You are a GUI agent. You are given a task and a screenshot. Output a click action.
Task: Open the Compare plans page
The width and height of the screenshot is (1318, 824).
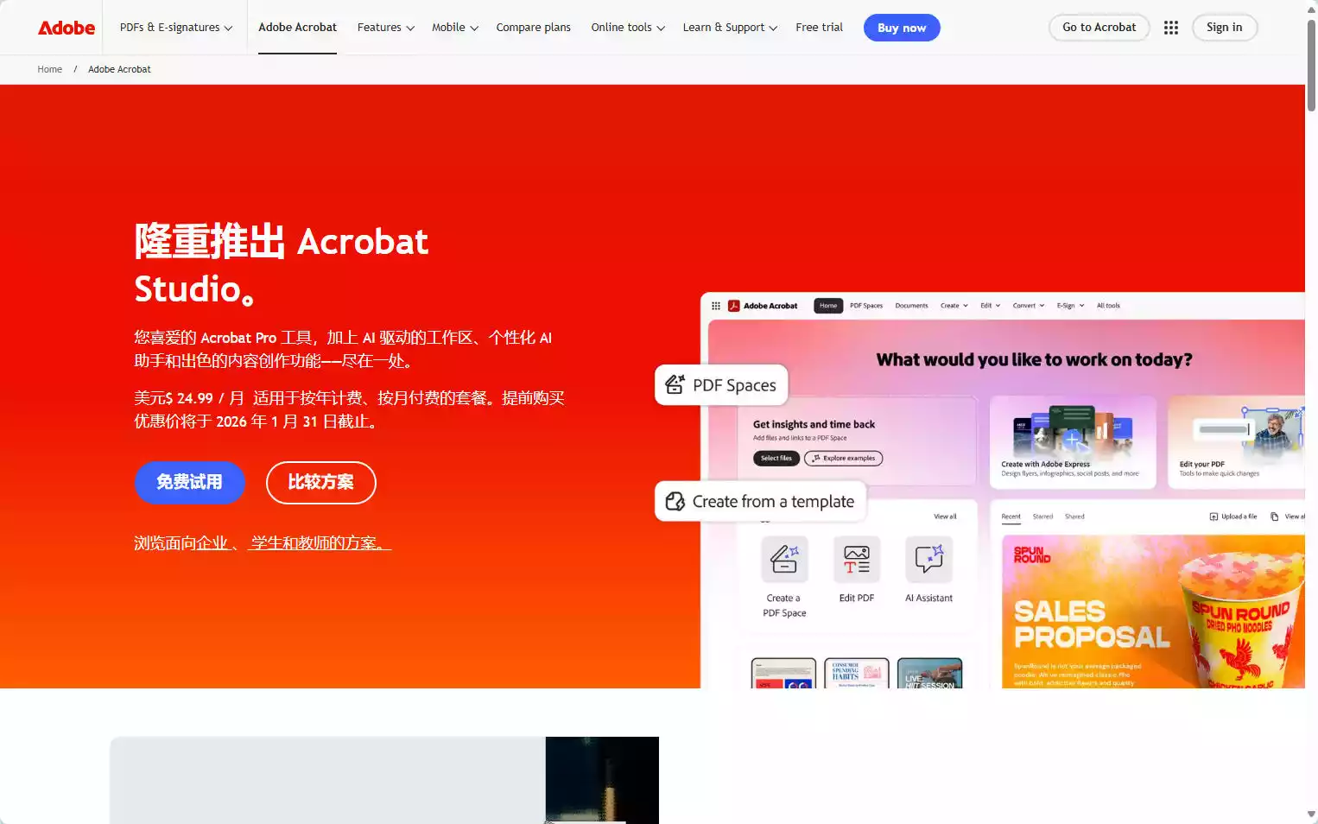click(533, 28)
